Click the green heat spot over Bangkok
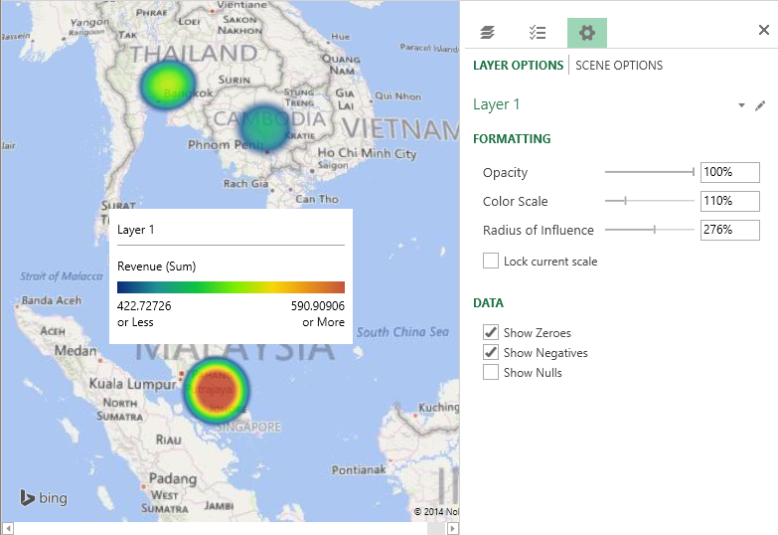 (x=168, y=88)
